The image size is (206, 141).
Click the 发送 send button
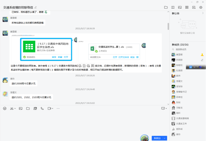(x=157, y=138)
